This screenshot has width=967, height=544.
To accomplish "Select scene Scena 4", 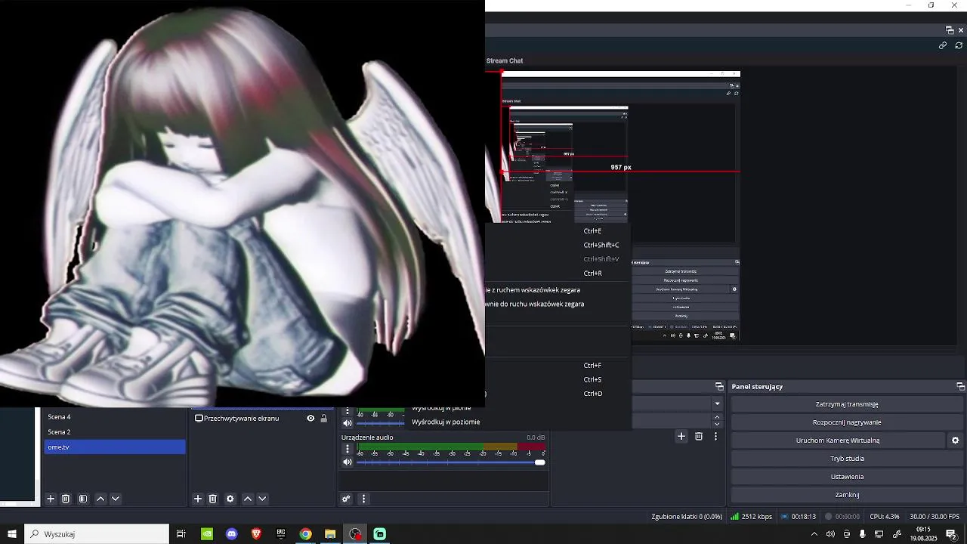I will [x=115, y=417].
